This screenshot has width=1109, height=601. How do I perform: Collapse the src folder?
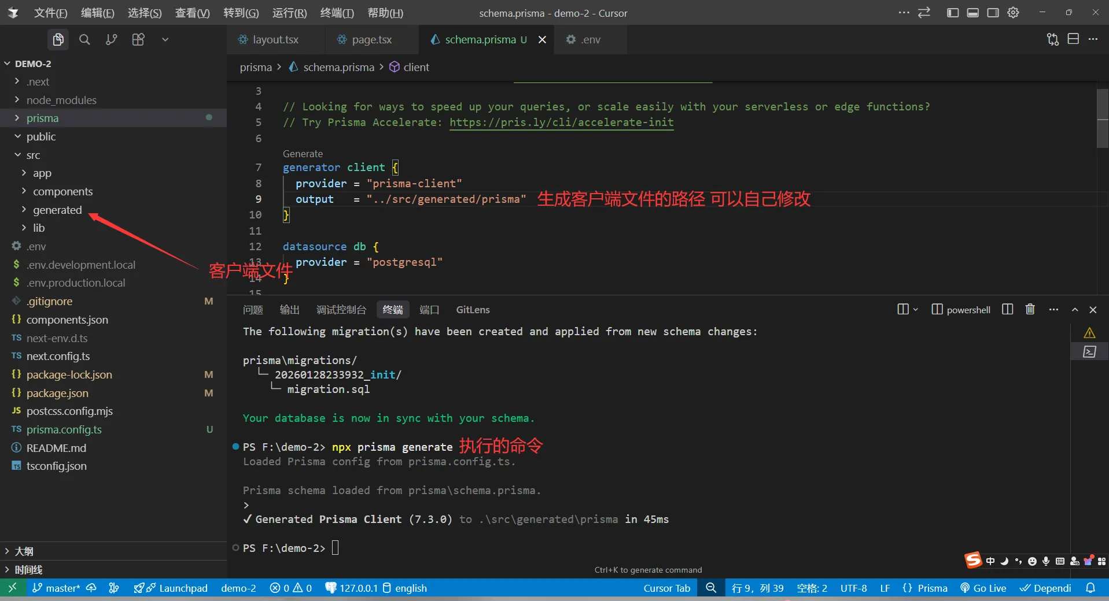[x=33, y=155]
